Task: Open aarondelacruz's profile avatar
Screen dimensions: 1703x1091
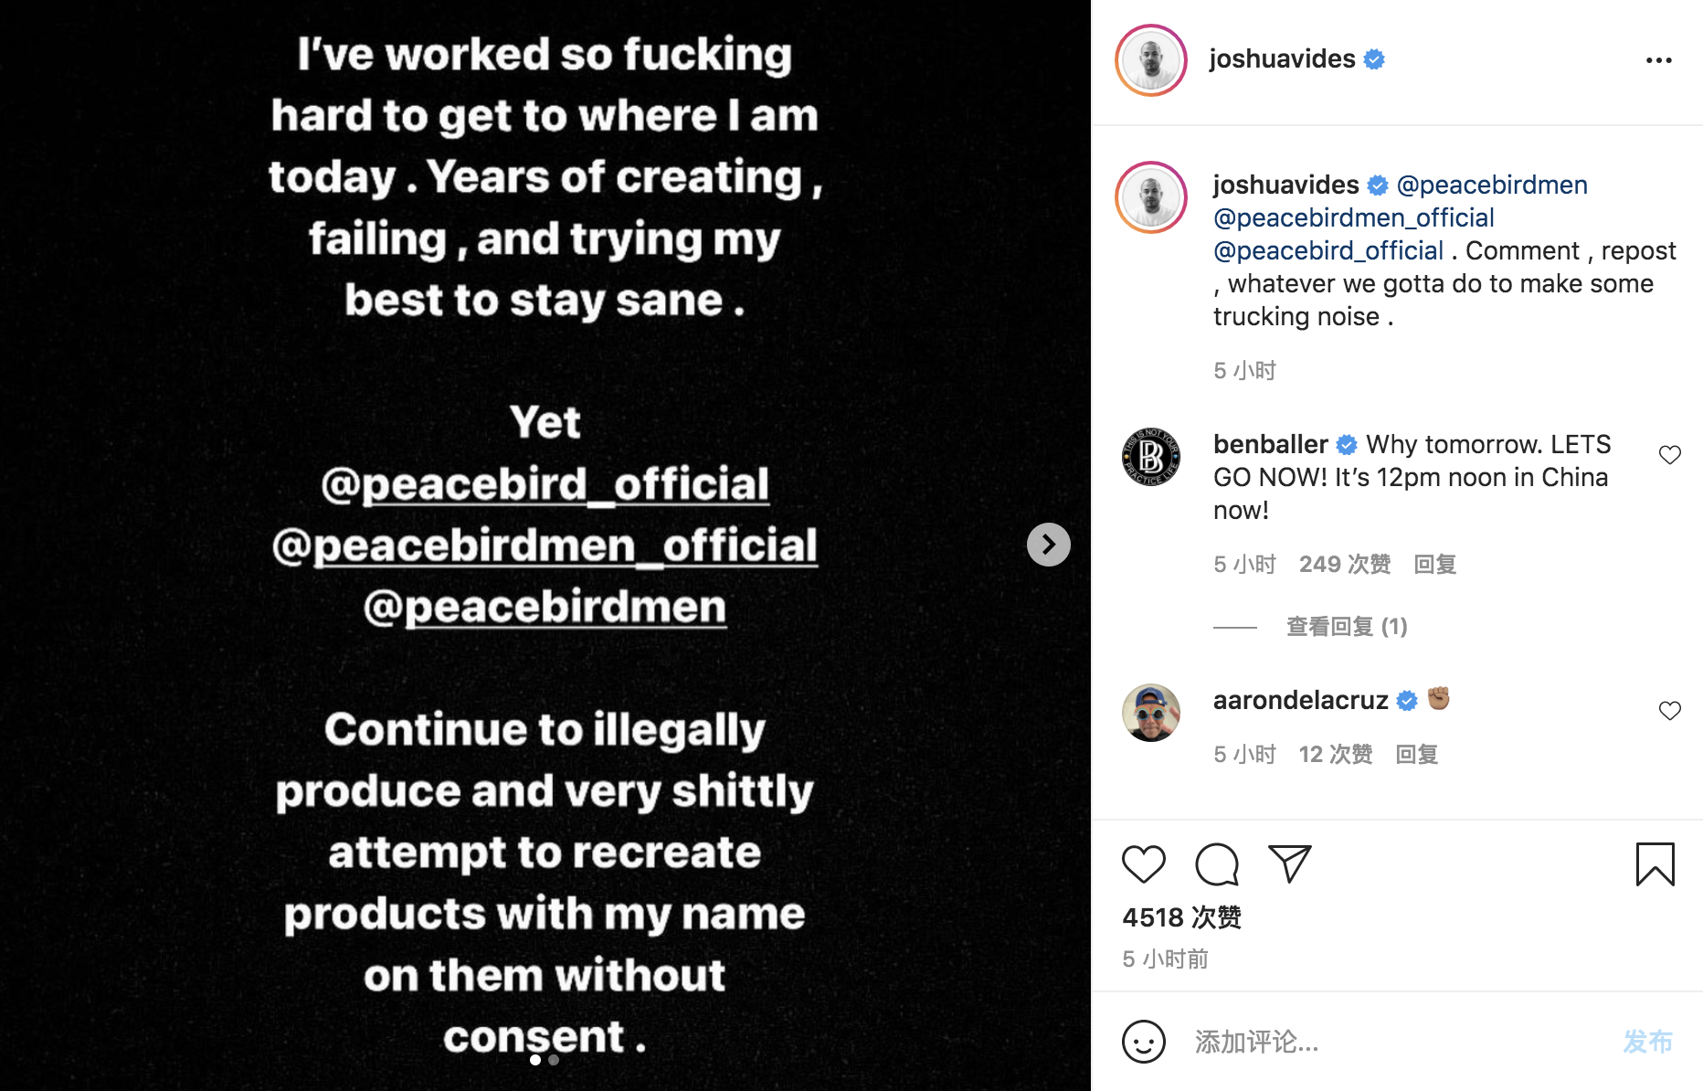Action: click(1150, 713)
